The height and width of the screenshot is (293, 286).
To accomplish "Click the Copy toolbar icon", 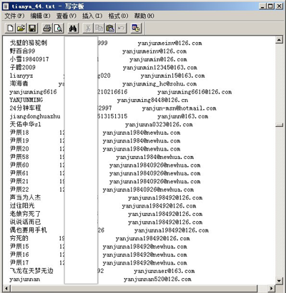I will (99, 29).
